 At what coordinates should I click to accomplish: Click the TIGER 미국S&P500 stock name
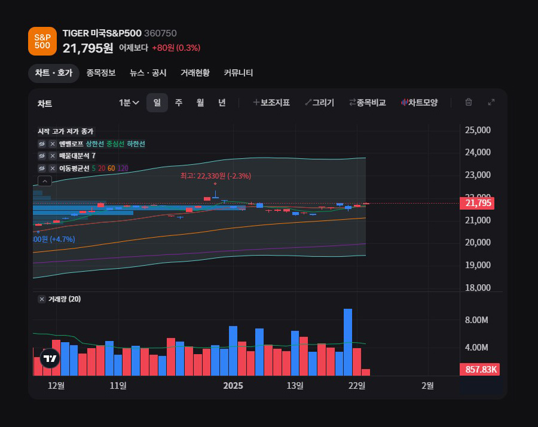click(x=102, y=33)
